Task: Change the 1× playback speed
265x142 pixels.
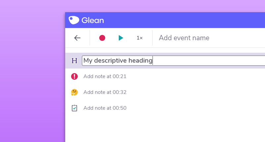Action: click(x=140, y=38)
